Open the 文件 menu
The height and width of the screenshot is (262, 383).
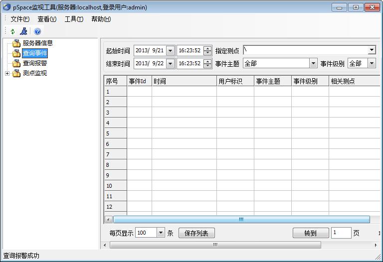20,19
